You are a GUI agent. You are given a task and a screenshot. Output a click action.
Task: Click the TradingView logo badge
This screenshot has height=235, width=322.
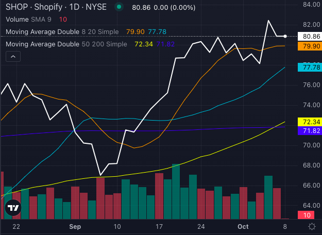click(13, 208)
